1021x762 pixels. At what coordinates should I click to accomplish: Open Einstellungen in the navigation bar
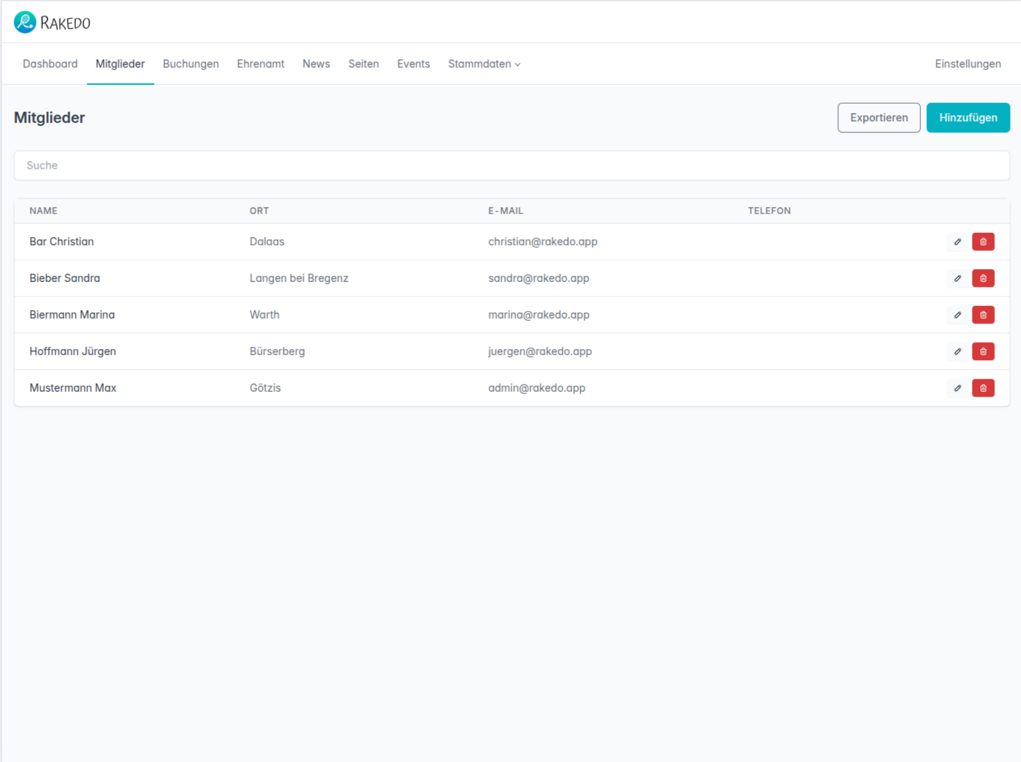coord(968,64)
